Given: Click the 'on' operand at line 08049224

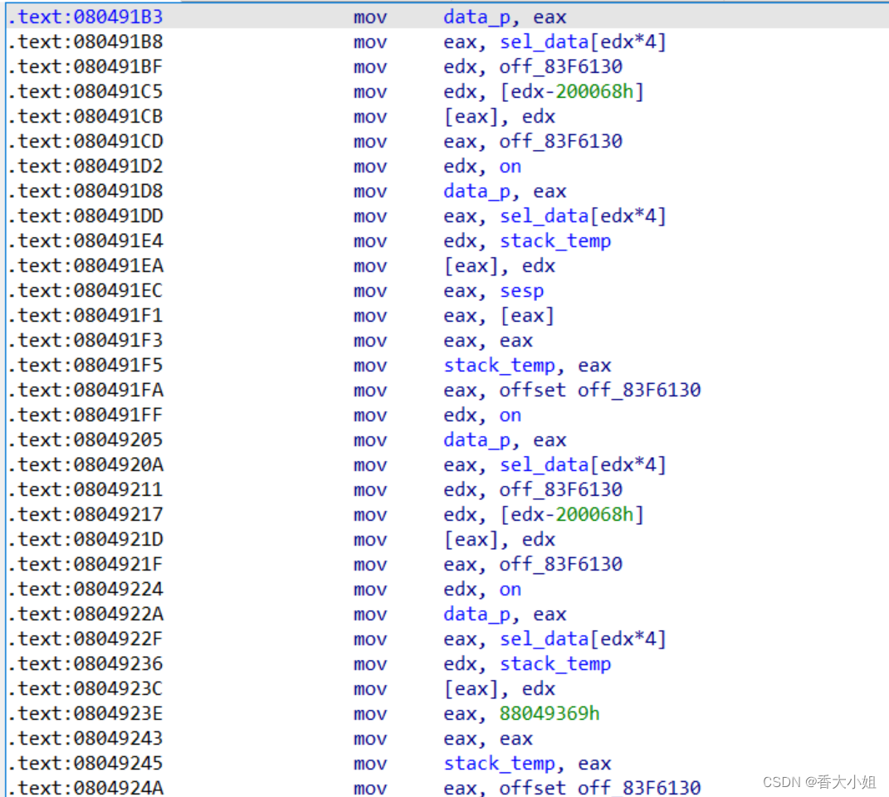Looking at the screenshot, I should pos(510,590).
